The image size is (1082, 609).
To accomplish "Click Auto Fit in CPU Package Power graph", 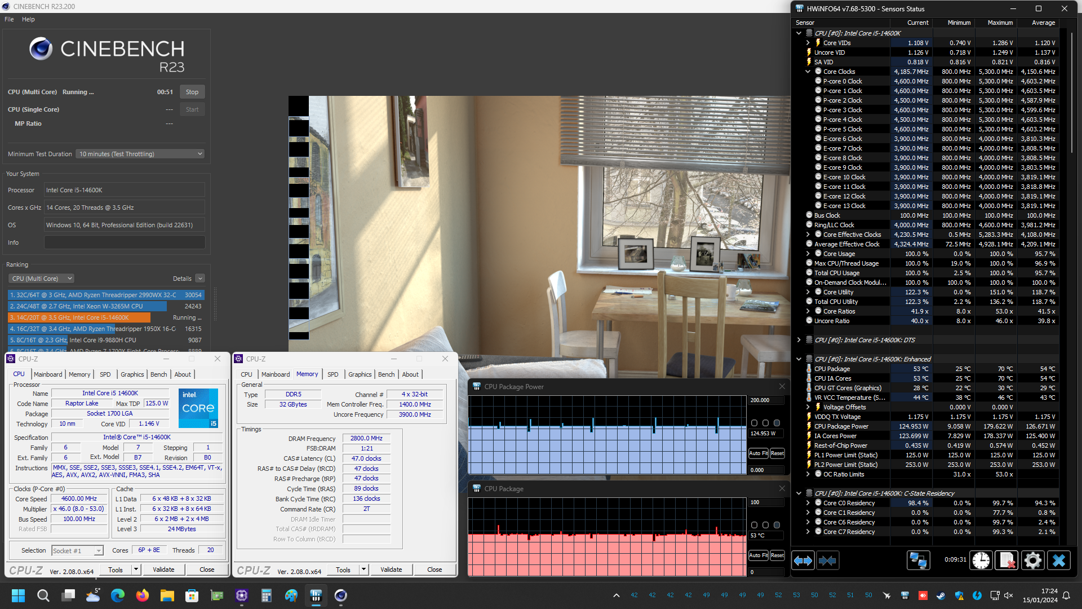I will point(758,453).
